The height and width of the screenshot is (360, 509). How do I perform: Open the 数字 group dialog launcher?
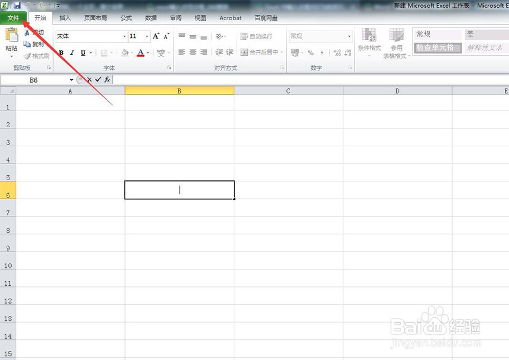coord(350,68)
